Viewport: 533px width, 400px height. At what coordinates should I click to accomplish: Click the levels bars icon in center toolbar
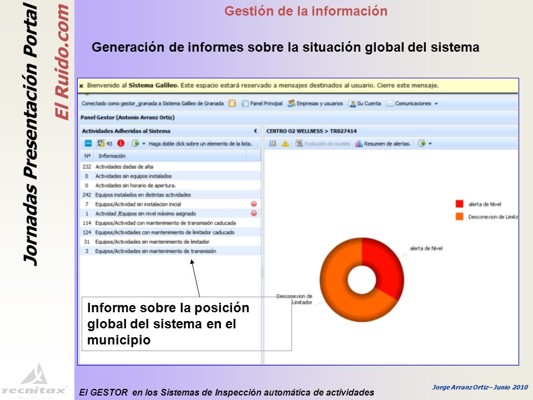coord(273,143)
